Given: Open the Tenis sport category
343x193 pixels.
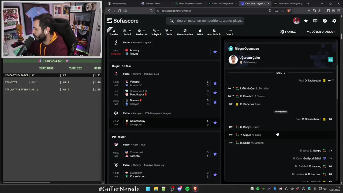Looking at the screenshot, I should (x=169, y=32).
